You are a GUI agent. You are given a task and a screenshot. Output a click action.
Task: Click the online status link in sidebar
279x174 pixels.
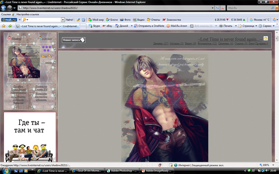[x=48, y=63]
